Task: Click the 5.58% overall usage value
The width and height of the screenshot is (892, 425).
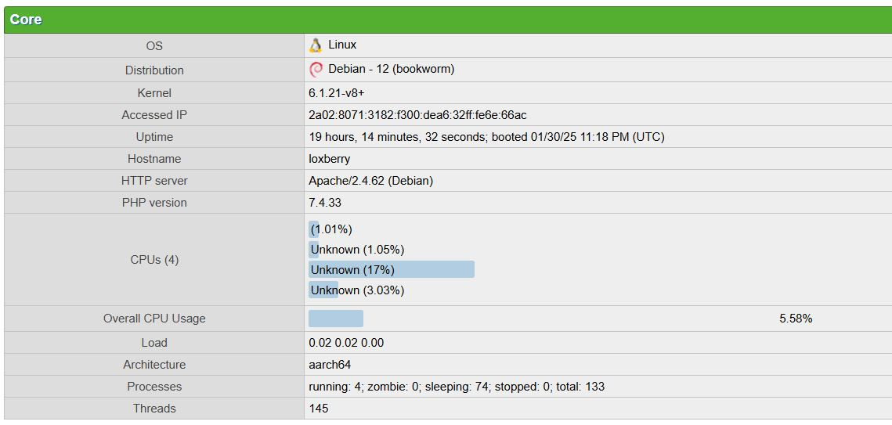Action: pyautogui.click(x=796, y=319)
